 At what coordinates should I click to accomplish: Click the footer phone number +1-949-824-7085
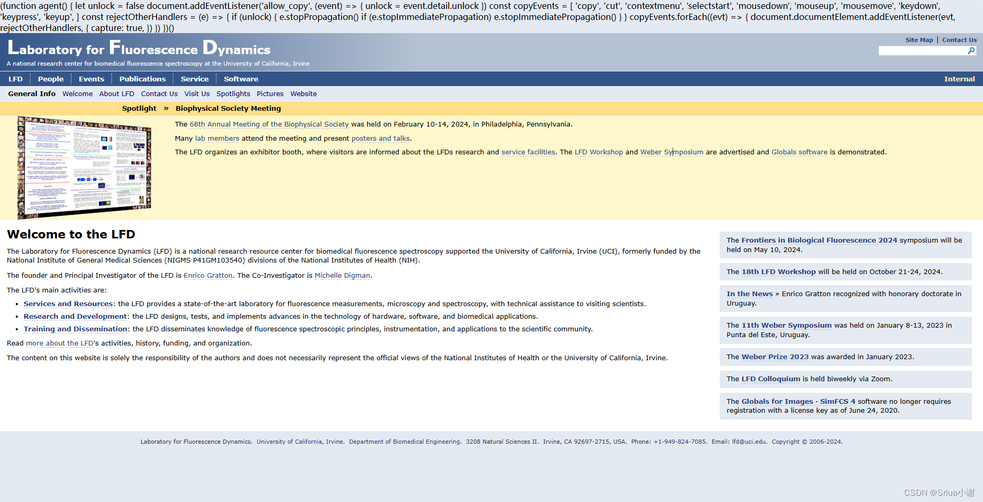[x=680, y=442]
